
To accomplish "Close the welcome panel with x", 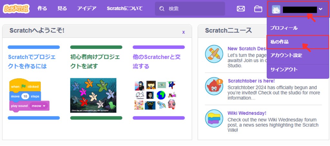I will pyautogui.click(x=183, y=32).
